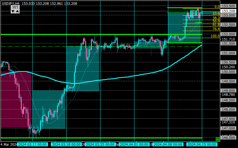Click the 153.500 price axis label
Viewport: 238px width, 148px height.
click(228, 6)
